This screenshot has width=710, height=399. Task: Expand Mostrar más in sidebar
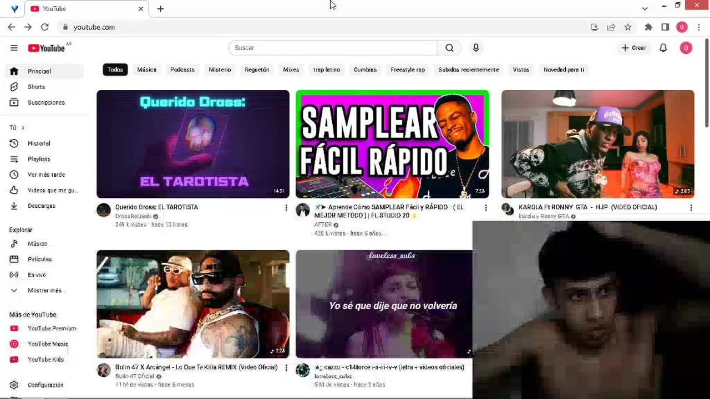pos(44,290)
